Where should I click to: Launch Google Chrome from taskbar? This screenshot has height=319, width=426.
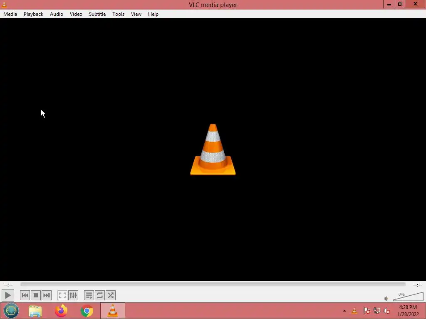click(x=87, y=311)
